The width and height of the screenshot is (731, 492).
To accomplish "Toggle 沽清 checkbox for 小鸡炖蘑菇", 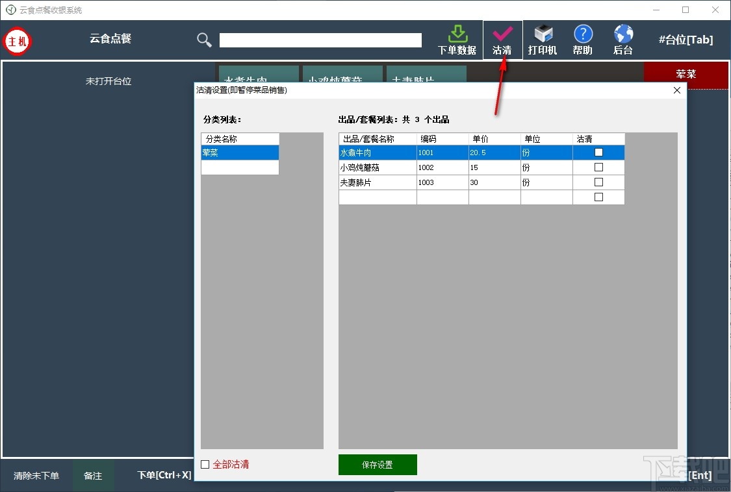I will [x=598, y=167].
